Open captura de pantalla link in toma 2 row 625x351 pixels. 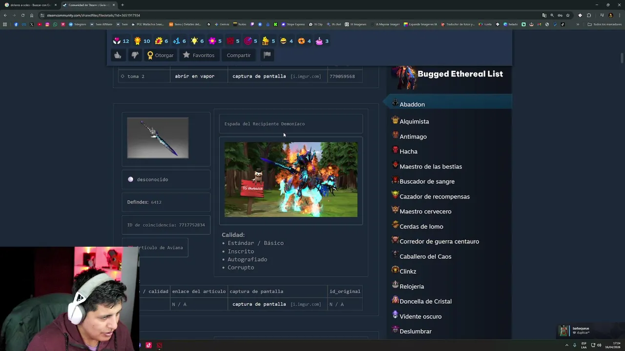259,76
